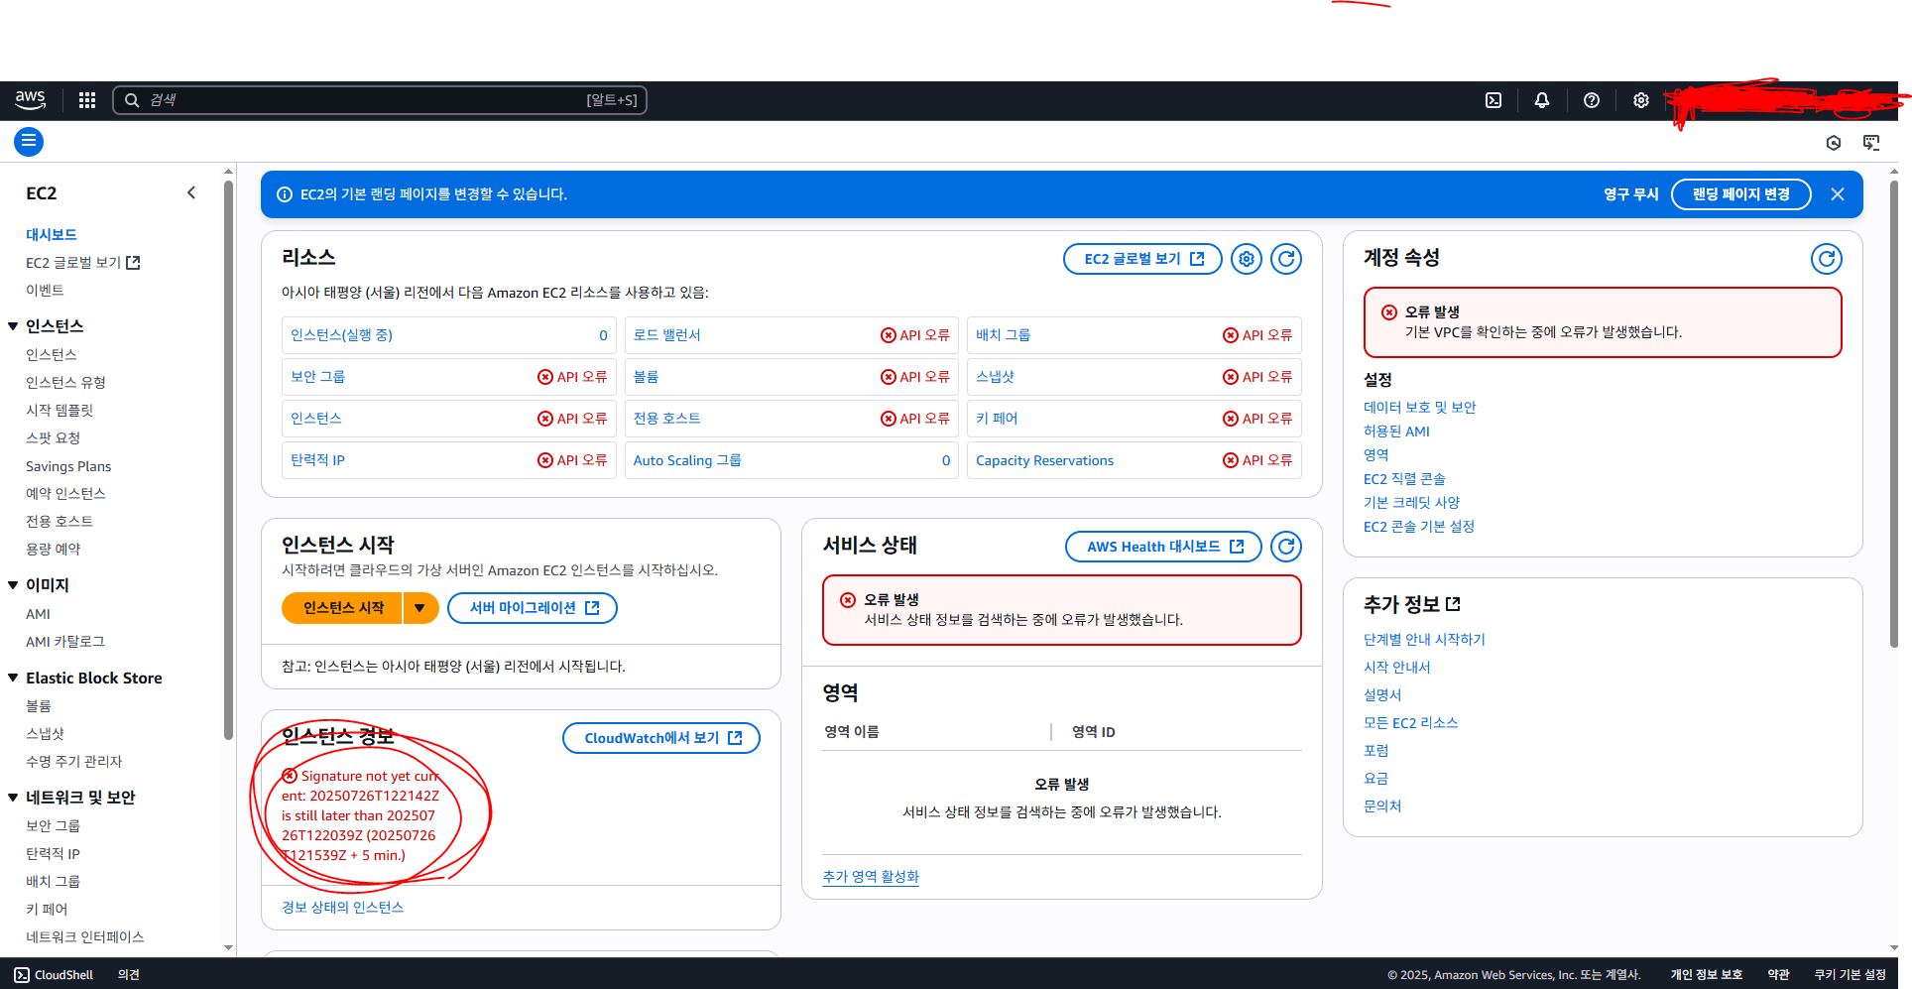Image resolution: width=1912 pixels, height=989 pixels.
Task: Open the EC2 글로벌 보기 button
Action: tap(1142, 259)
